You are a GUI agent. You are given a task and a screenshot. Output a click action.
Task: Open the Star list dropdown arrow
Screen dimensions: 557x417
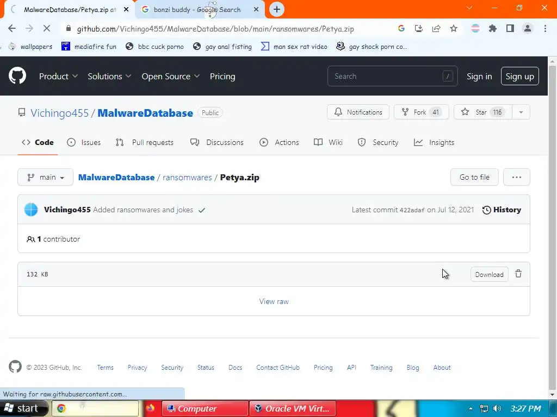click(521, 112)
